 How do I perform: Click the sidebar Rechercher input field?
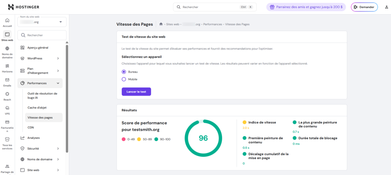(x=42, y=35)
